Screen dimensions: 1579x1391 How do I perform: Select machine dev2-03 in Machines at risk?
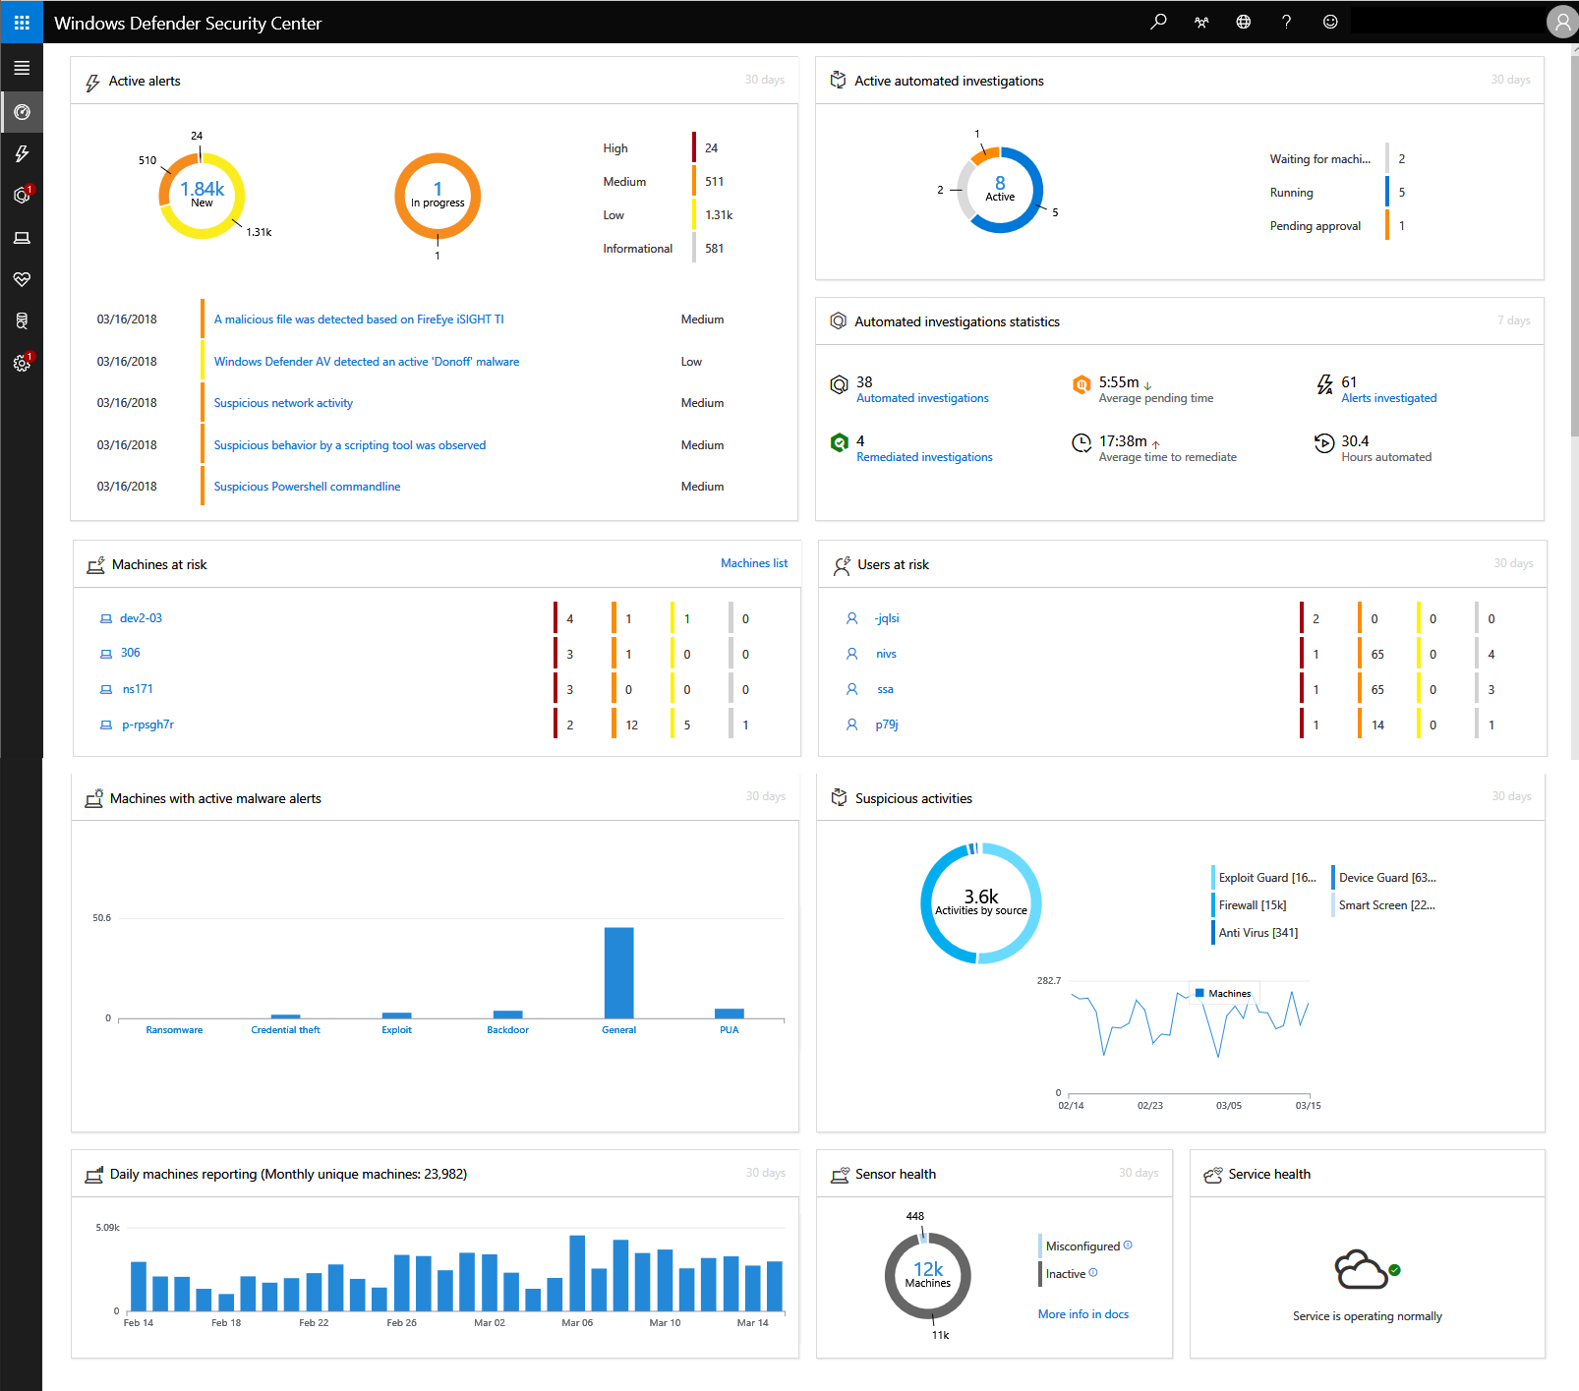pos(141,618)
